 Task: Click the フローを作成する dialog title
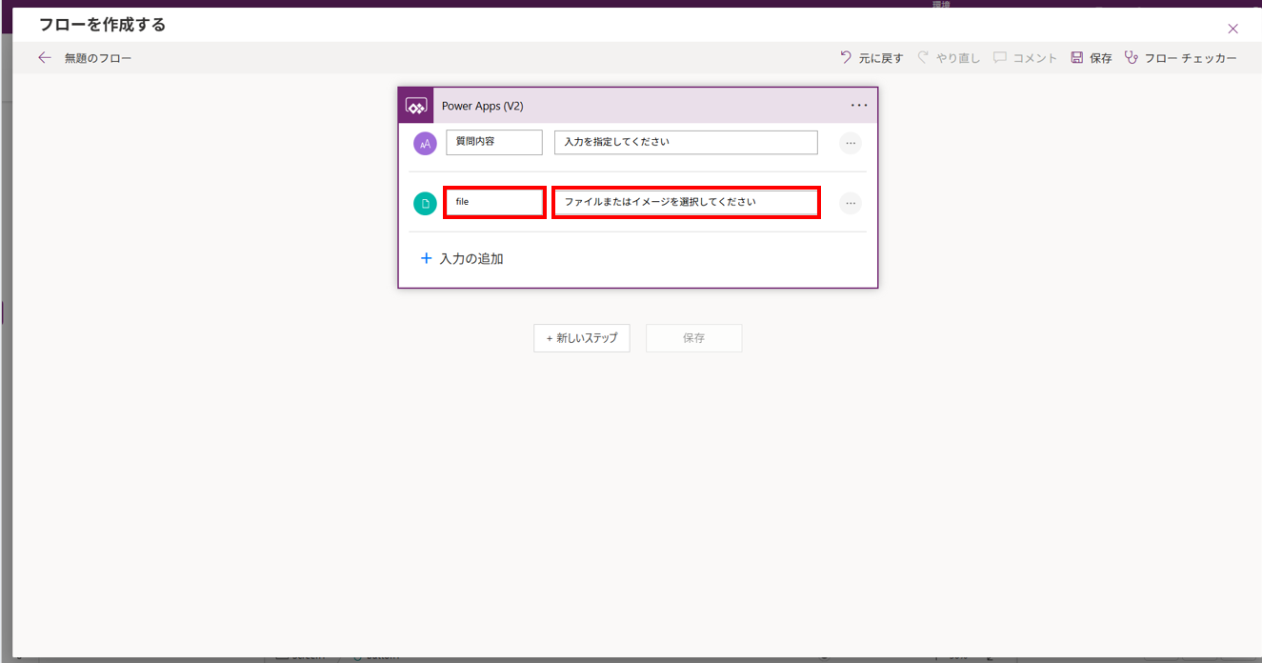pyautogui.click(x=102, y=25)
